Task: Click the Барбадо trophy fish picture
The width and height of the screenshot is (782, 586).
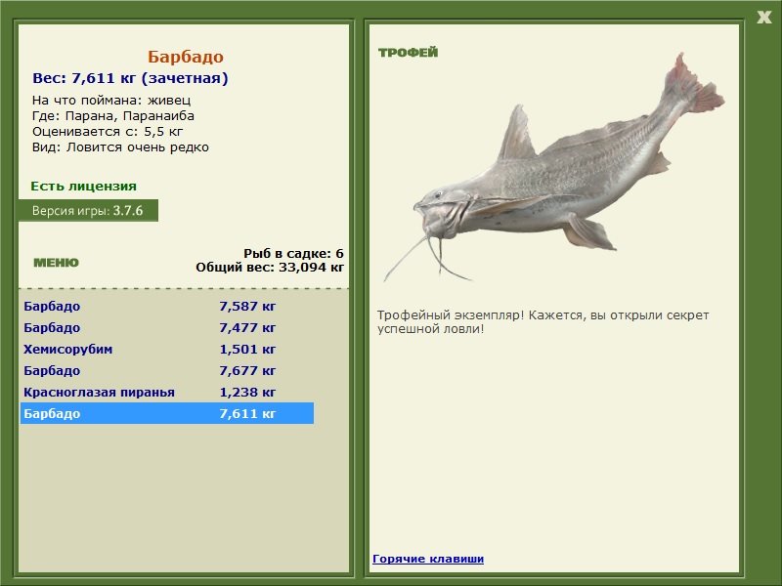Action: pyautogui.click(x=553, y=169)
